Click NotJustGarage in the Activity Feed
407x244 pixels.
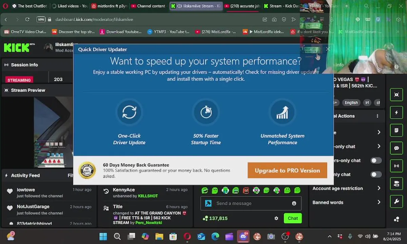click(49, 210)
